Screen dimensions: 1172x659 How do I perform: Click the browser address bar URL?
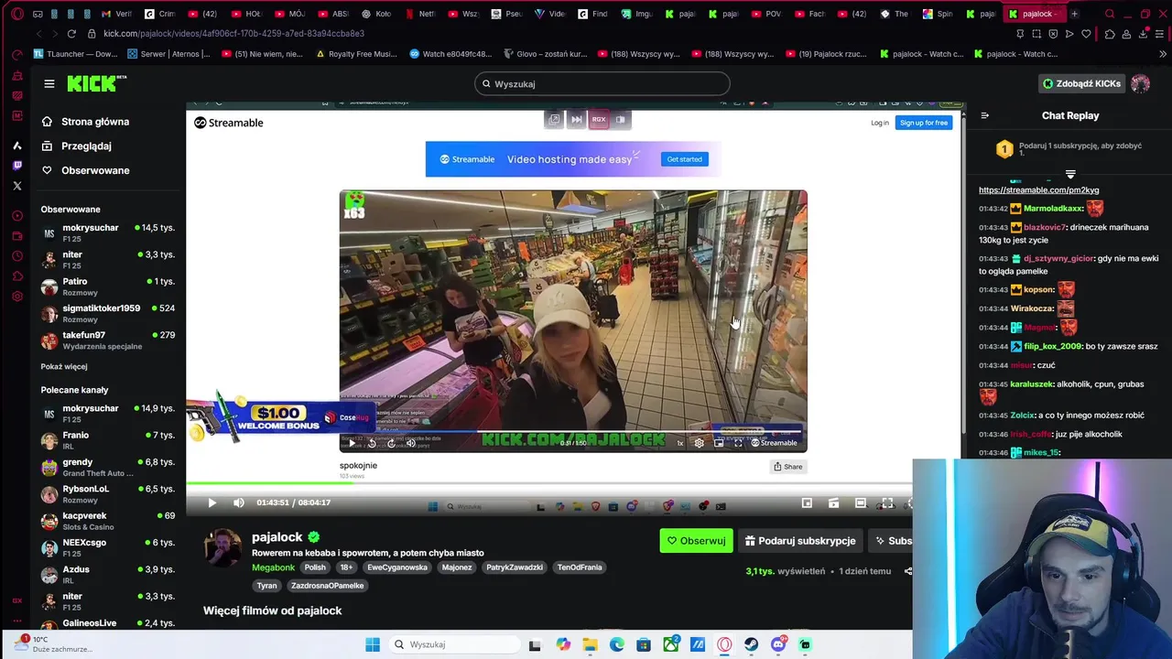(x=234, y=33)
